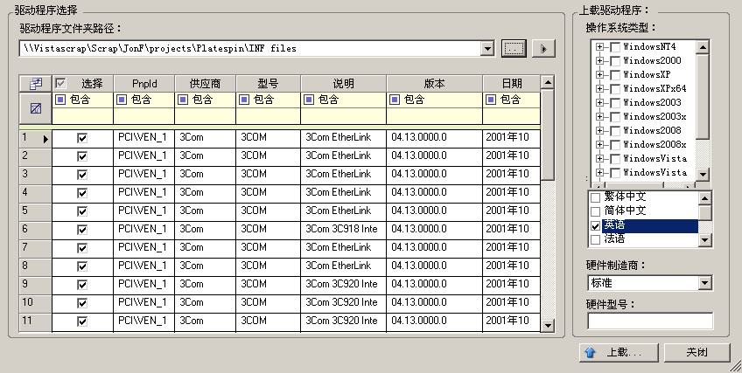This screenshot has height=373, width=742.
Task: Select the Windows2003x tree item
Action: coord(654,117)
